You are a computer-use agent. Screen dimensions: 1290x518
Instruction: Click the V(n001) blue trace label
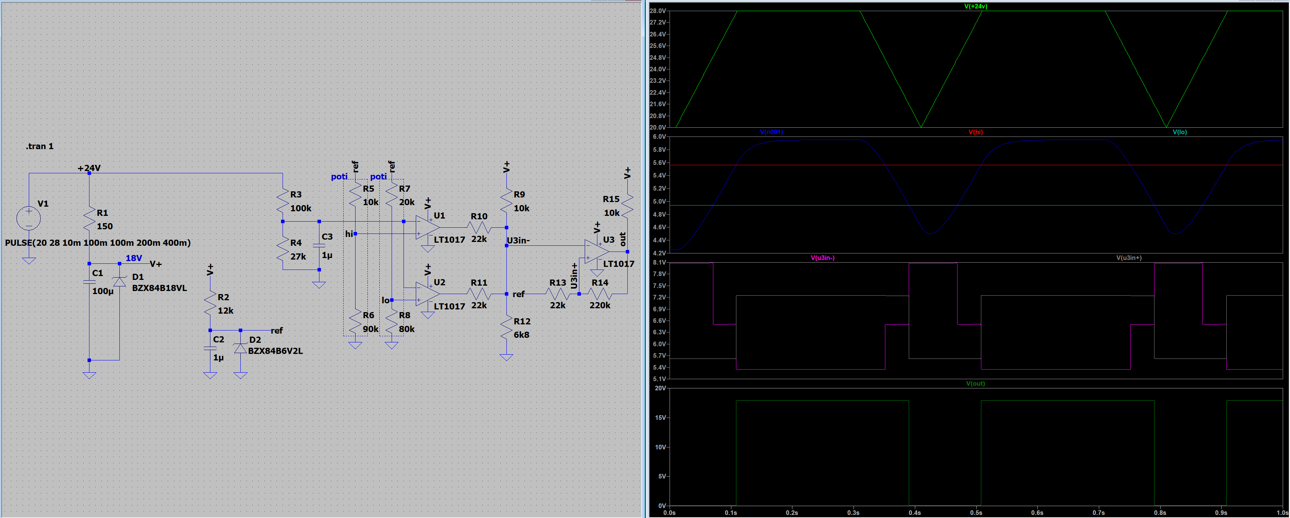pos(771,132)
